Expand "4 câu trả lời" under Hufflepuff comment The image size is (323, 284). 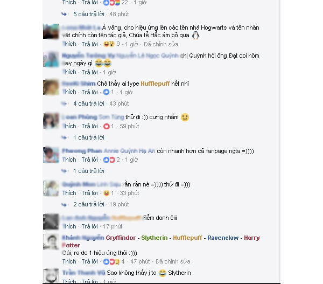coord(89,103)
